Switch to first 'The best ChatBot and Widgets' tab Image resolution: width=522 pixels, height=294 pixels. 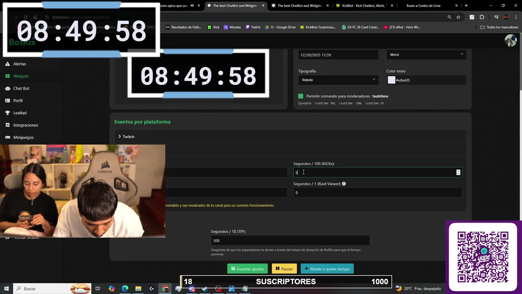coord(236,6)
